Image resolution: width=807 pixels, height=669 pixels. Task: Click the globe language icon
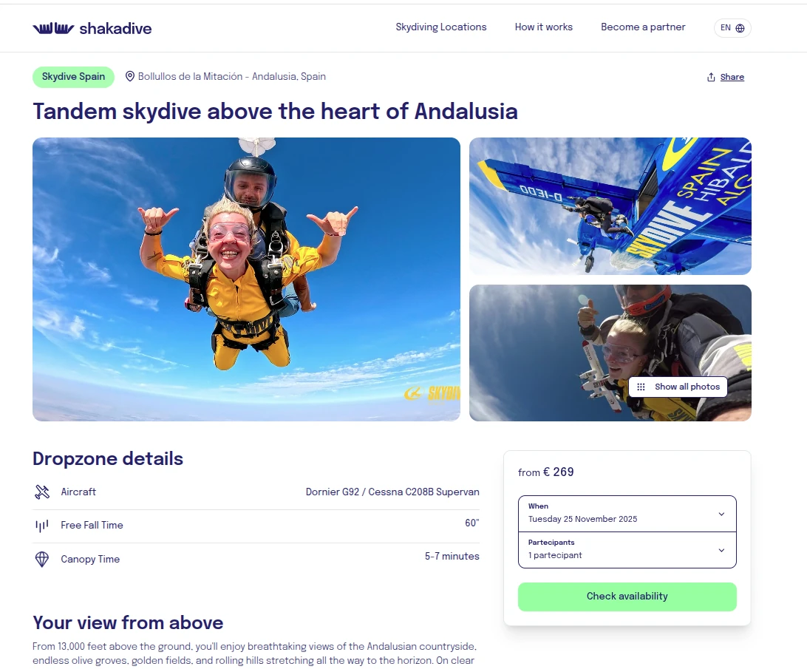click(x=740, y=28)
